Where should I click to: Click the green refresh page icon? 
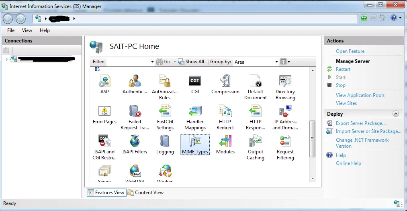click(x=364, y=18)
